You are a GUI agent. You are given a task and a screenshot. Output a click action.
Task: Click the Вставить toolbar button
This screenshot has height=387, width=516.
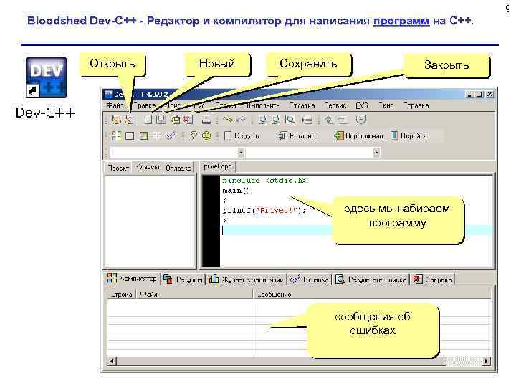tap(298, 135)
